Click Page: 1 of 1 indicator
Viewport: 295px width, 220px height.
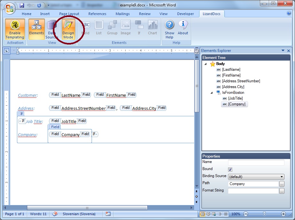[15, 214]
